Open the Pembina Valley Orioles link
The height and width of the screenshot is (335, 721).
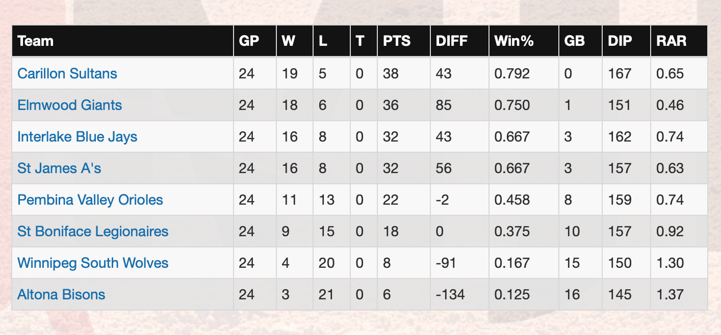90,200
